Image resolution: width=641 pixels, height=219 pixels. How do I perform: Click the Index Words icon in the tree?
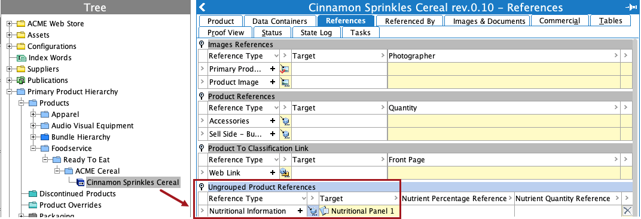coord(22,58)
